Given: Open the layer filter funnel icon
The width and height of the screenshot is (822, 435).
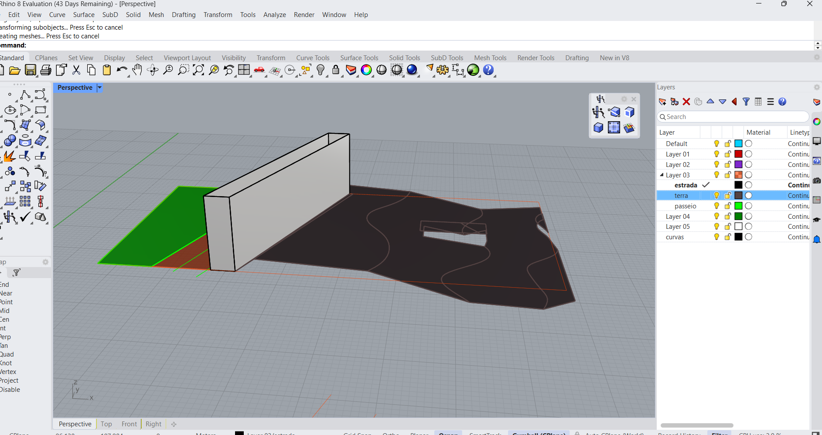Looking at the screenshot, I should pyautogui.click(x=746, y=102).
